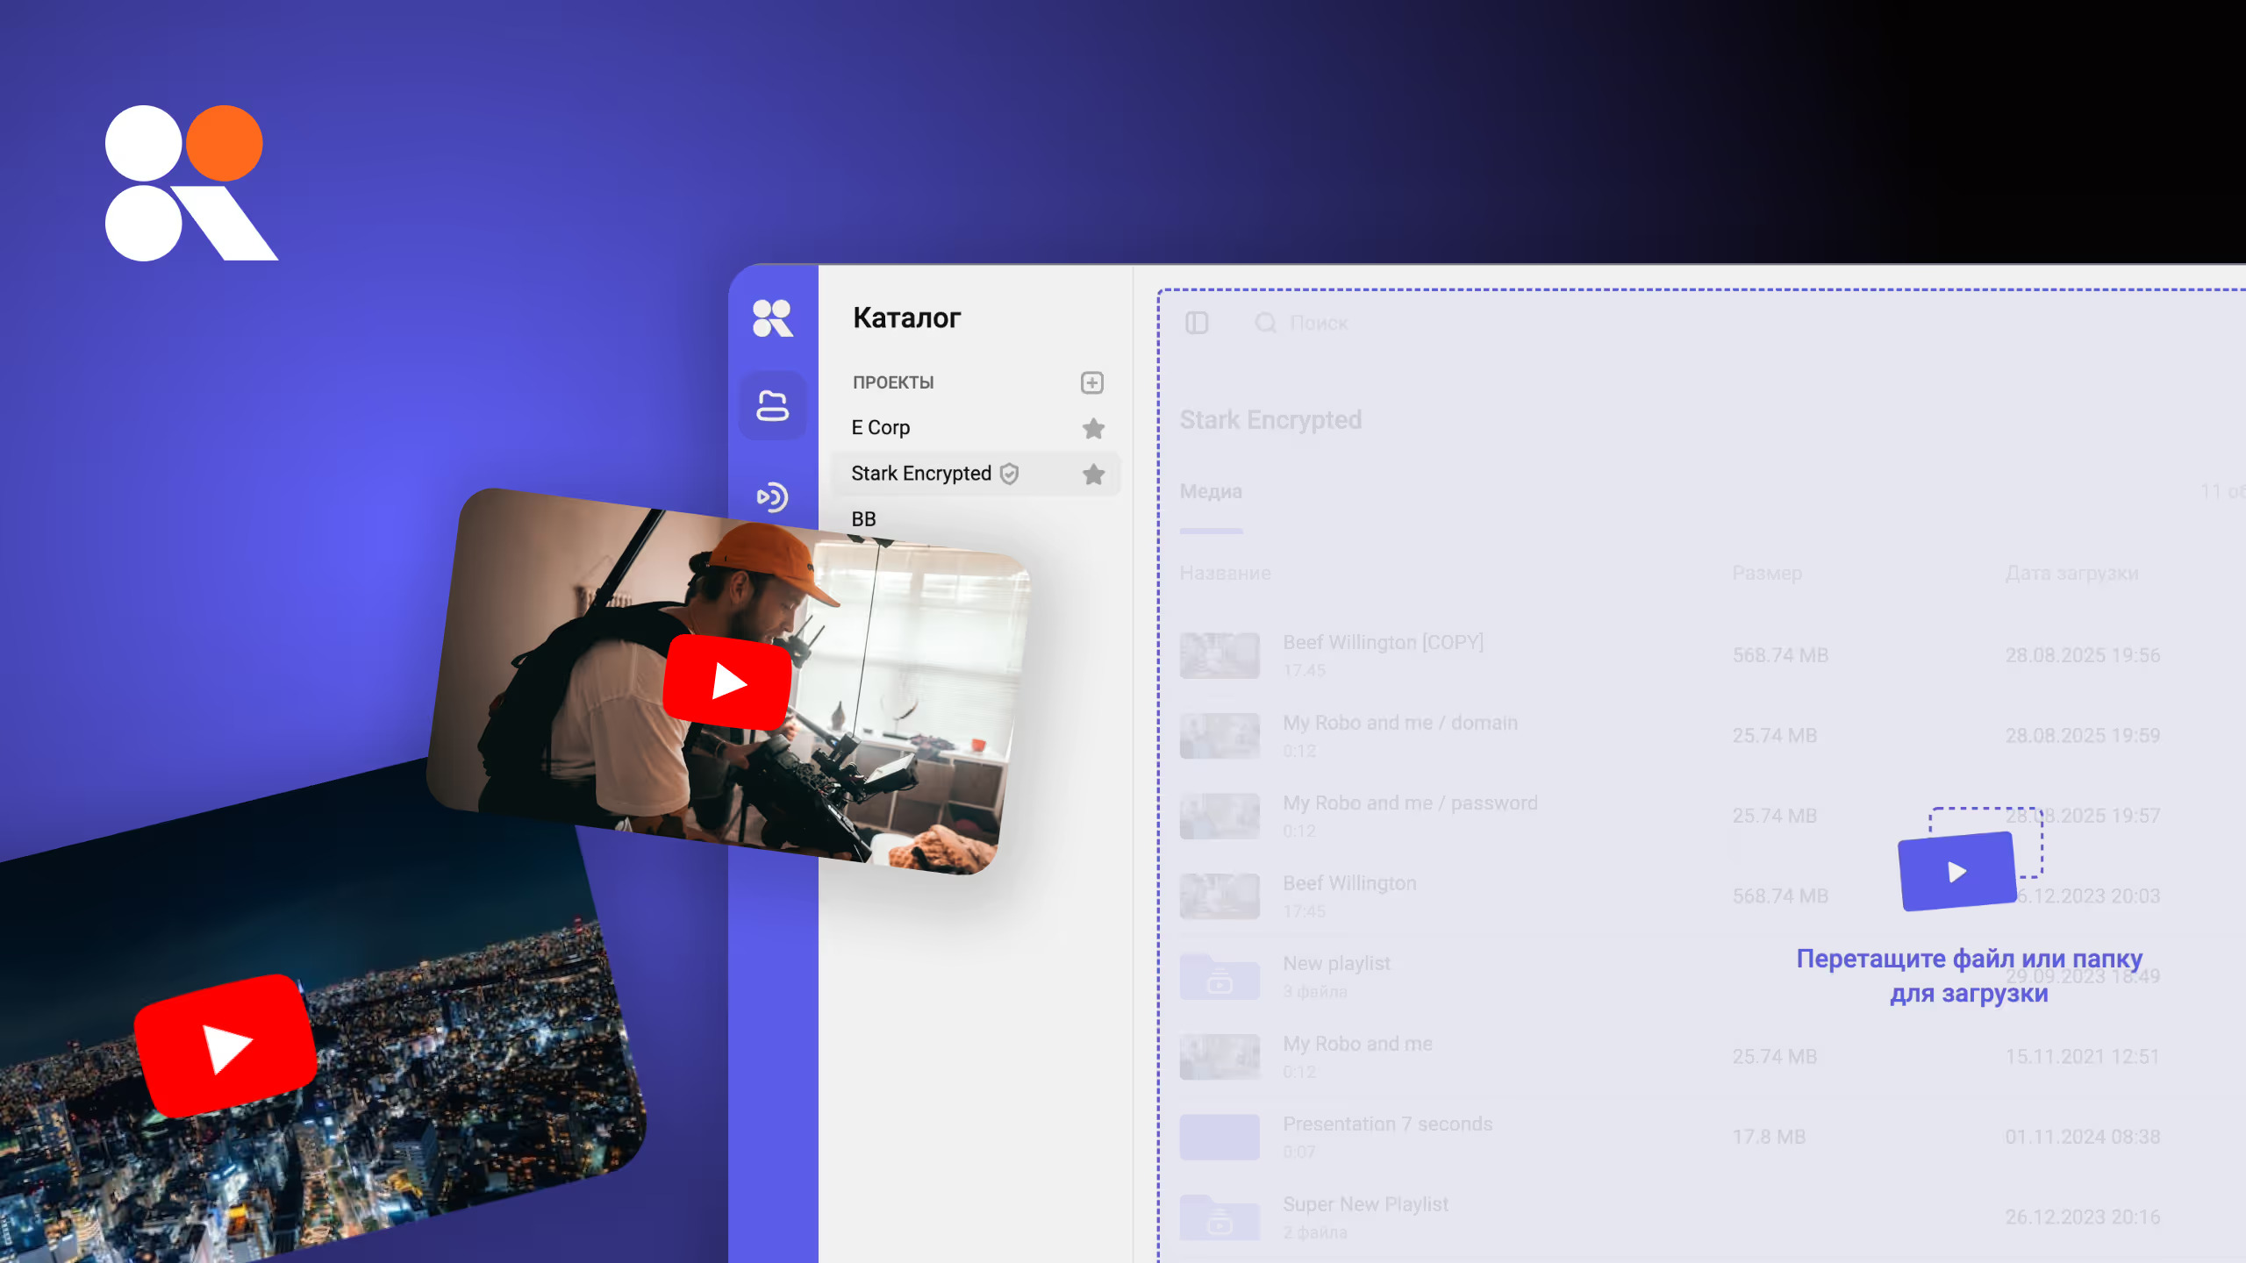
Task: Select the Stark Encrypted project
Action: click(x=920, y=474)
